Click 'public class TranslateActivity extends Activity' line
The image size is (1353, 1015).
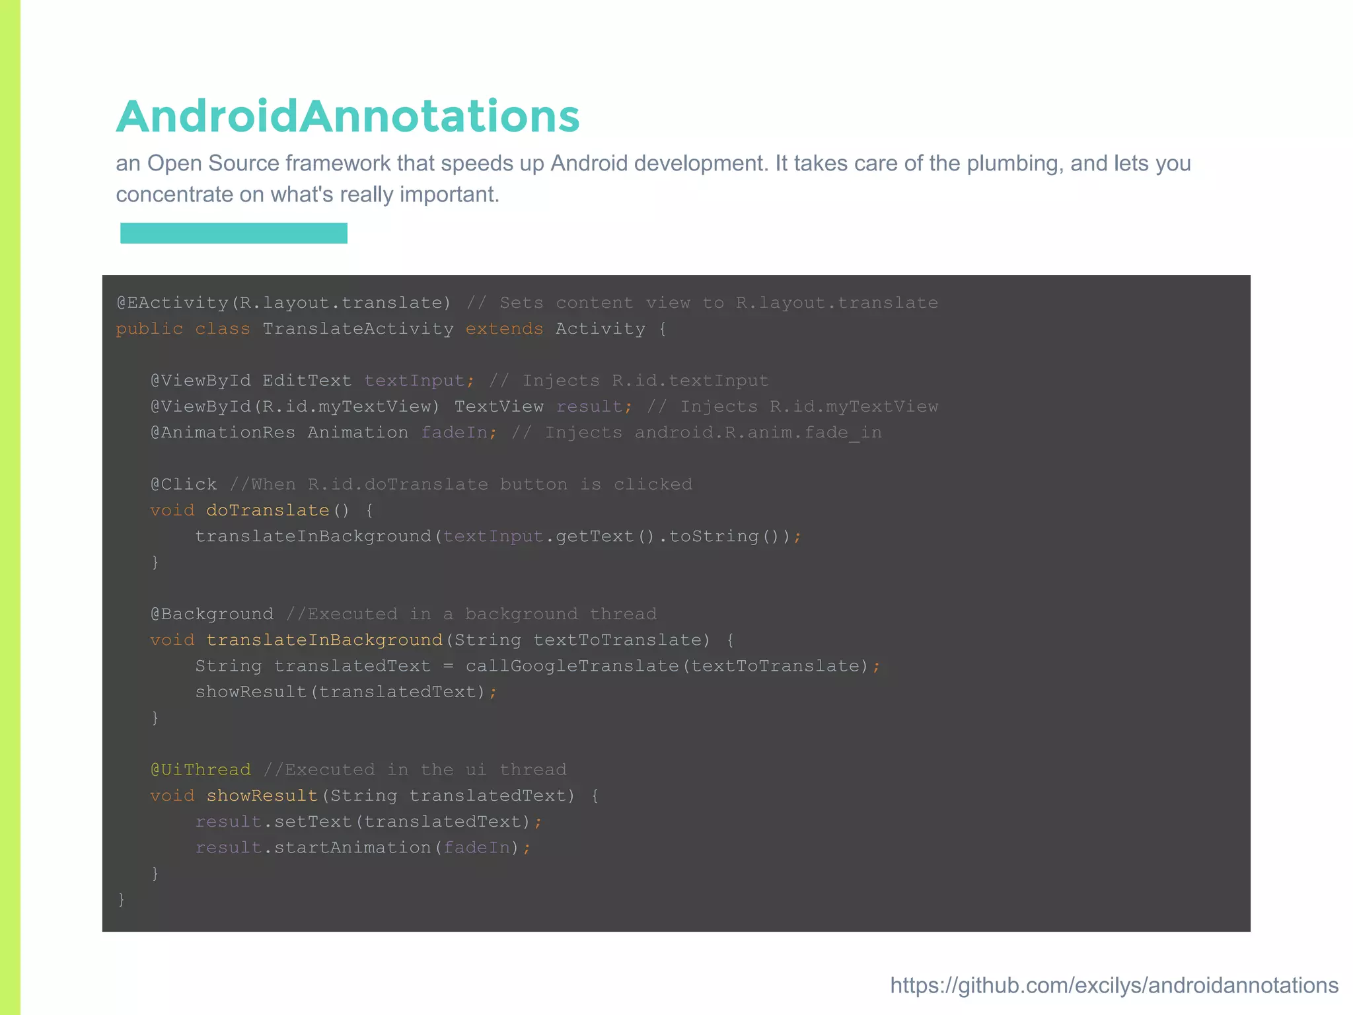391,328
